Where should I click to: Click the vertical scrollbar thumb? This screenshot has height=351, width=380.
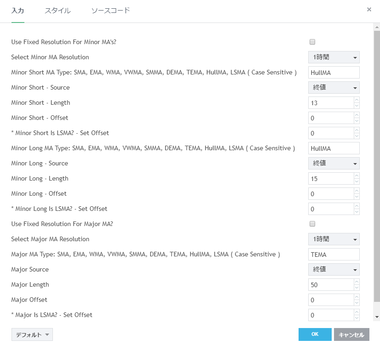tap(377, 166)
